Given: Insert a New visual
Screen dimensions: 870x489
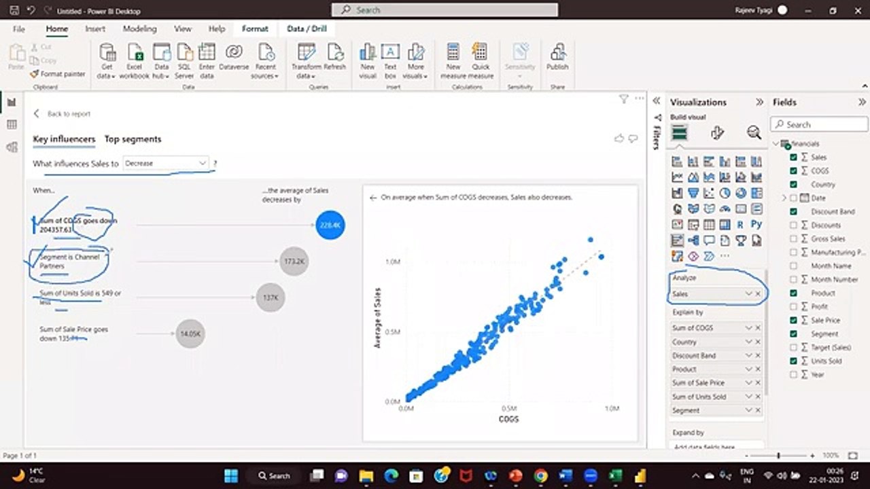Looking at the screenshot, I should pyautogui.click(x=368, y=61).
